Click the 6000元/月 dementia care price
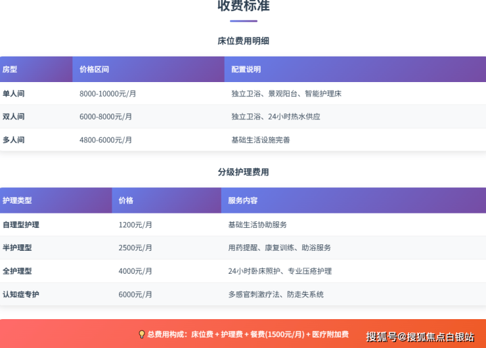This screenshot has width=486, height=348. click(x=135, y=294)
